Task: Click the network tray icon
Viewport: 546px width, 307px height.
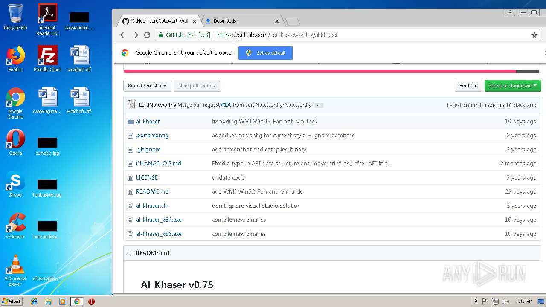Action: click(495, 301)
